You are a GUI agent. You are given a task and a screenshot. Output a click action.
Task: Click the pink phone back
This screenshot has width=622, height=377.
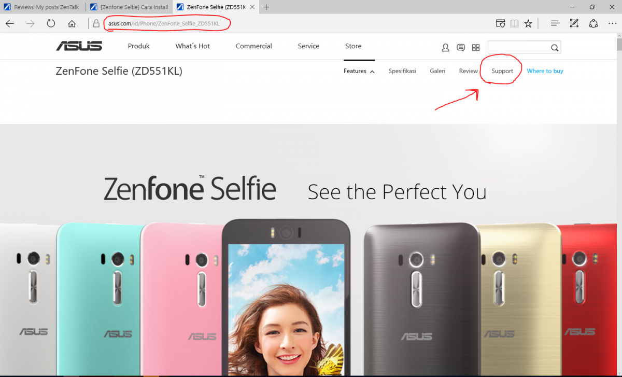(181, 300)
